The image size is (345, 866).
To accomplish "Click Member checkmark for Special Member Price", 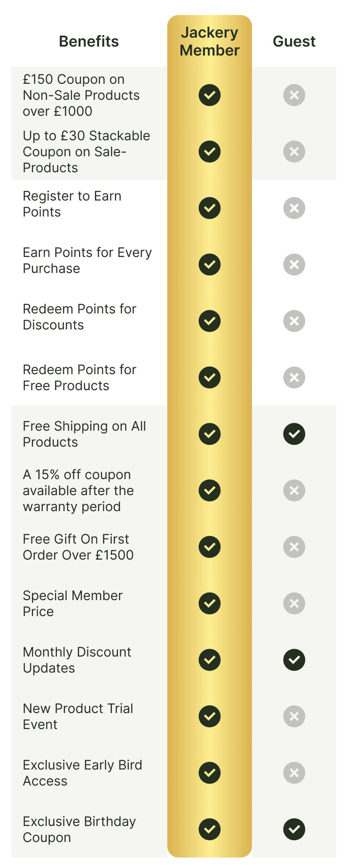I will coord(210,603).
